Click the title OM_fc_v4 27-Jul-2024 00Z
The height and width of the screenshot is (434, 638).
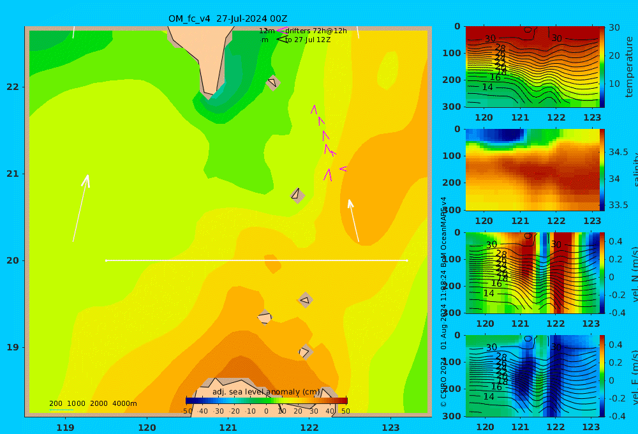coord(228,19)
